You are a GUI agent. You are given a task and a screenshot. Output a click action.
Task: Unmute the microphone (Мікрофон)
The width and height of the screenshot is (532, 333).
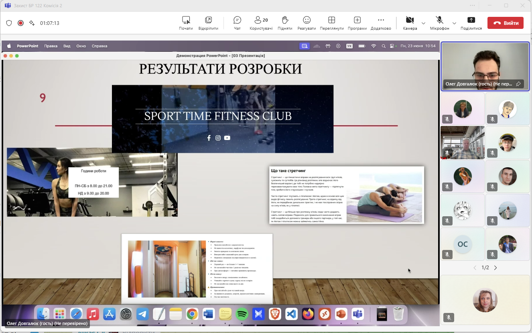pos(439,23)
